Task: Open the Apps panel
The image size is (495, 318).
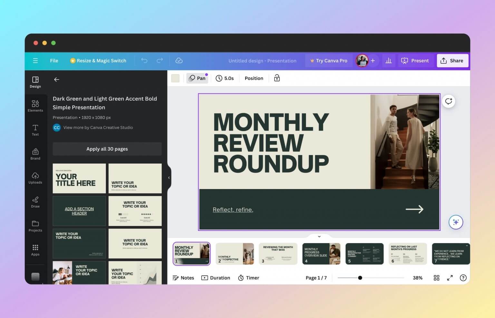Action: [x=35, y=249]
